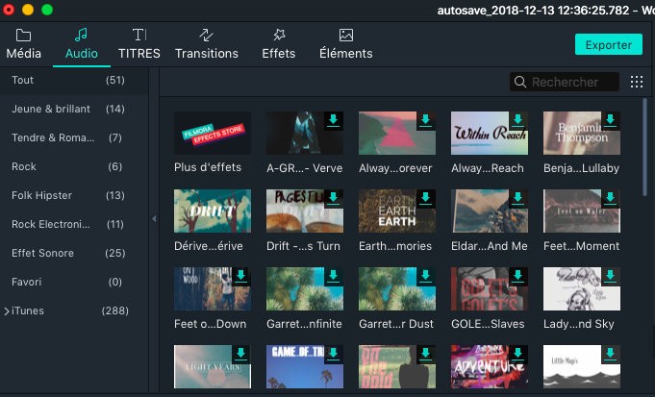This screenshot has height=397, width=655.
Task: Click the Audio music note icon
Action: tap(81, 35)
